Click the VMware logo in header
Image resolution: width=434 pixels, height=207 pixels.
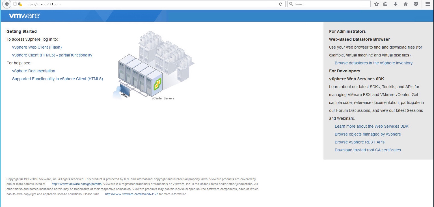[24, 16]
